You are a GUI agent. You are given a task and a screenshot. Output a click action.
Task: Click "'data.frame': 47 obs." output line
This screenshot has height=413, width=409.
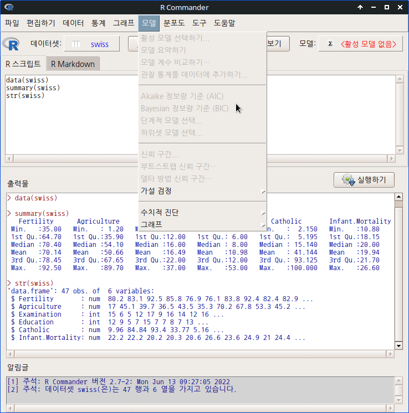point(81,291)
